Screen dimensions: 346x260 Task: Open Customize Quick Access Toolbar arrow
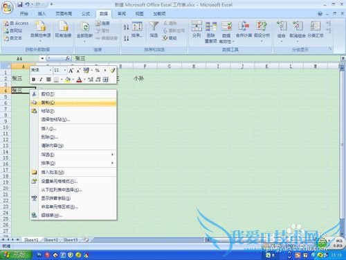(x=51, y=4)
